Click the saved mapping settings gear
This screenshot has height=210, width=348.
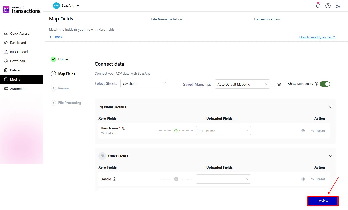pyautogui.click(x=279, y=84)
